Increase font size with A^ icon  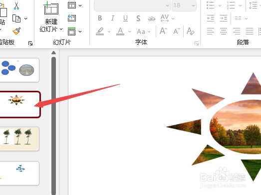click(x=163, y=31)
